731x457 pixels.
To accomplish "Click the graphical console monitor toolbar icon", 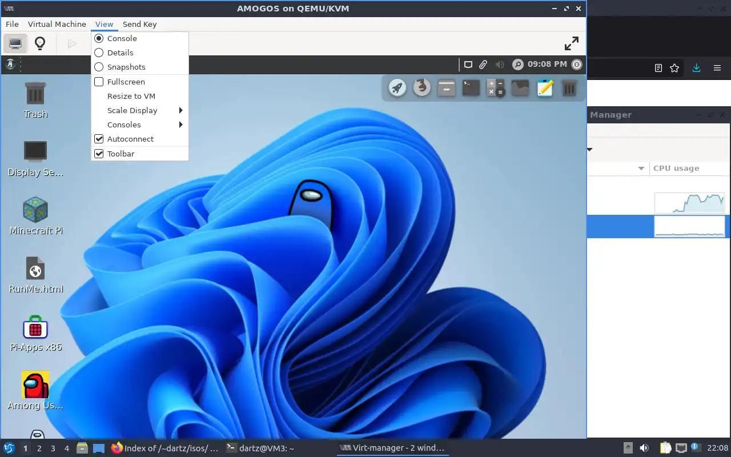I will click(x=15, y=43).
